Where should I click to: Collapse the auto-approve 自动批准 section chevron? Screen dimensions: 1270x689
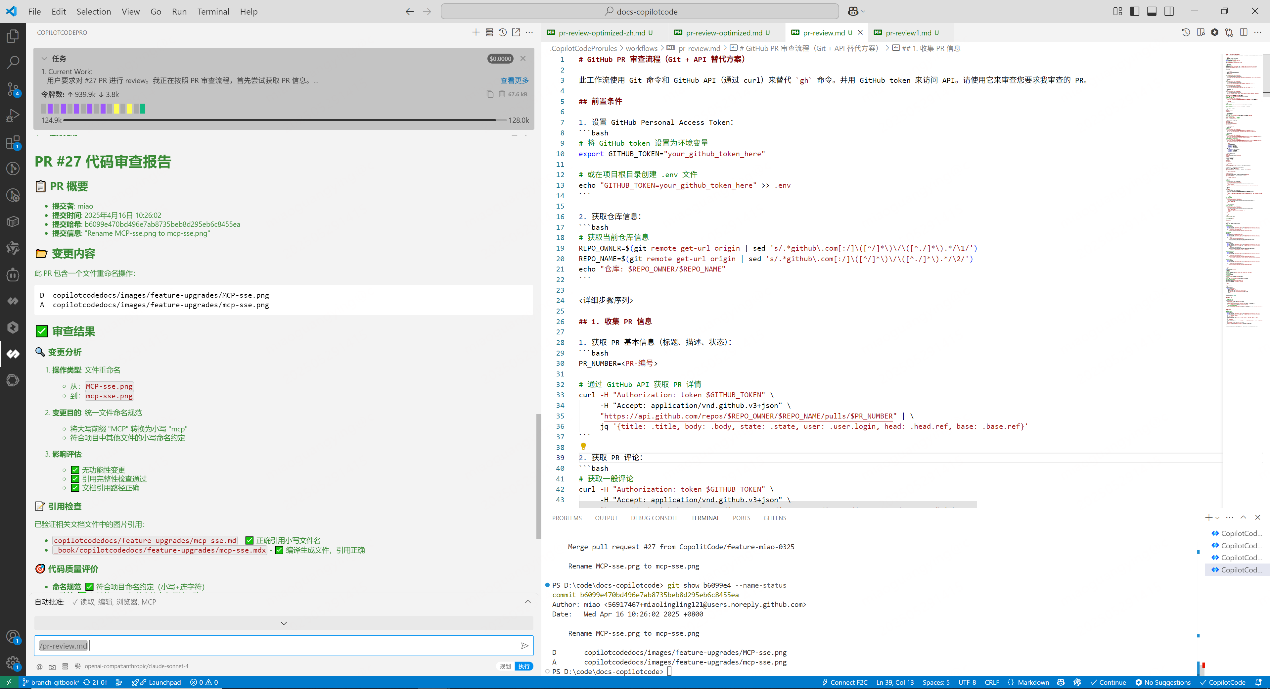coord(527,602)
